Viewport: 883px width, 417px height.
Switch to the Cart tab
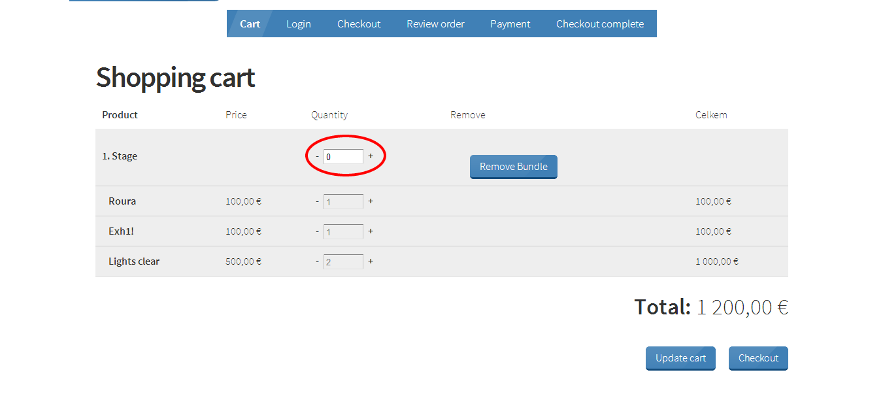(x=250, y=24)
